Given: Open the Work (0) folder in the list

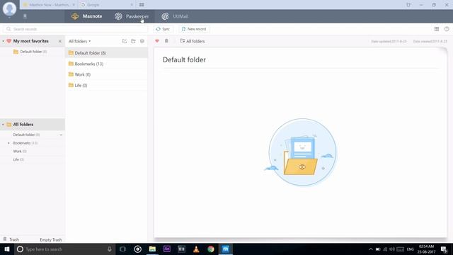Looking at the screenshot, I should coord(107,74).
